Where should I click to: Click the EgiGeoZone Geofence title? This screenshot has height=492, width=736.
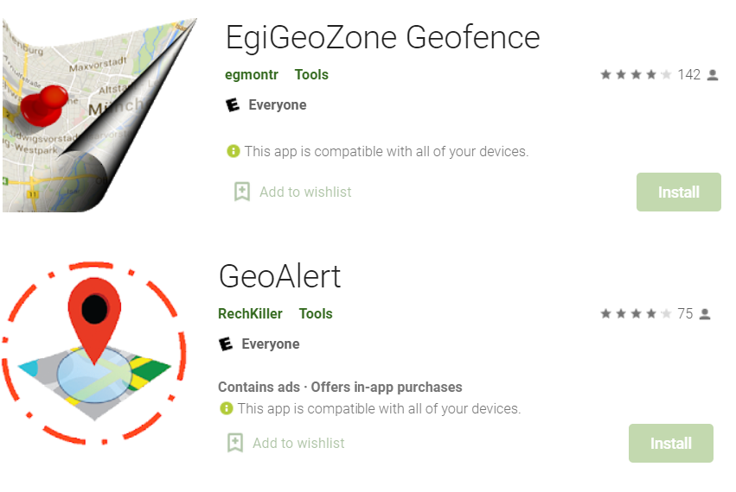click(x=382, y=37)
